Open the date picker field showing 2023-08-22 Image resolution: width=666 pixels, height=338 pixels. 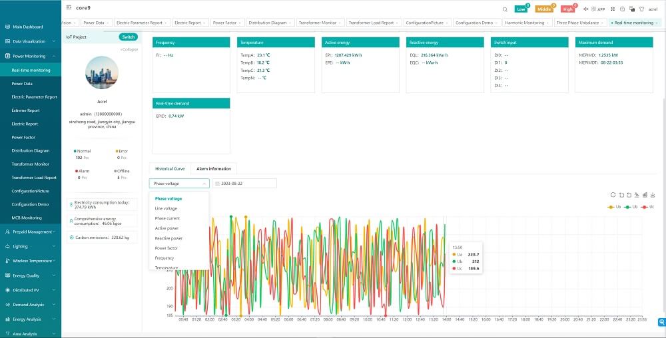pos(244,184)
